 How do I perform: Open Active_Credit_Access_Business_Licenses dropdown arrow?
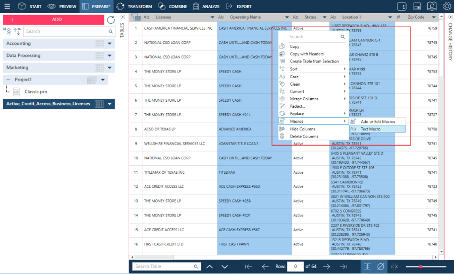point(109,104)
